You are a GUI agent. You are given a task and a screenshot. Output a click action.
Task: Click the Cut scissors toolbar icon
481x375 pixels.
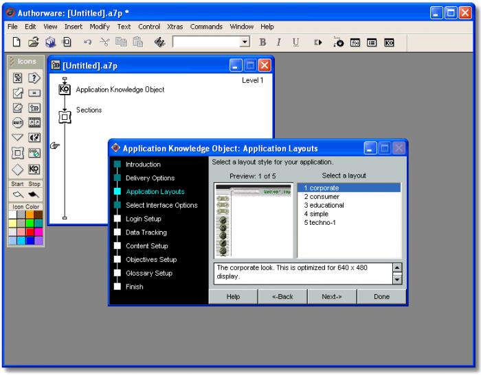click(x=104, y=43)
